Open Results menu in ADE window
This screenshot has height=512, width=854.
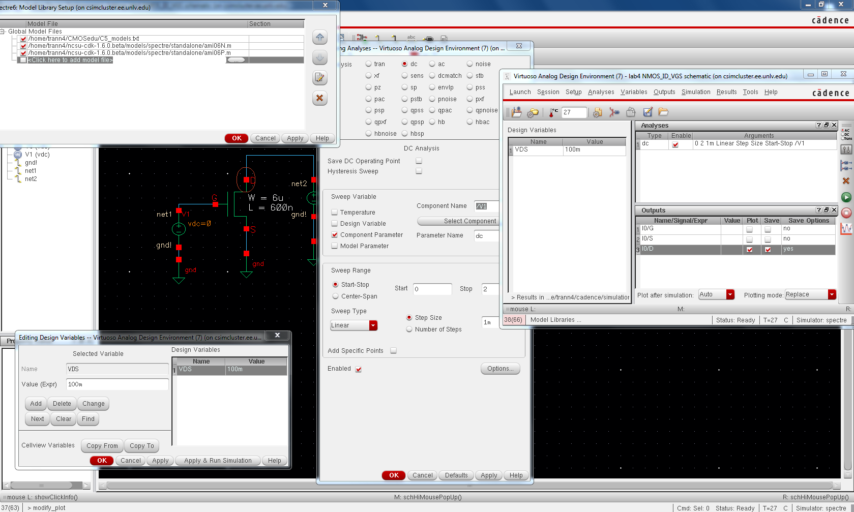pos(726,92)
